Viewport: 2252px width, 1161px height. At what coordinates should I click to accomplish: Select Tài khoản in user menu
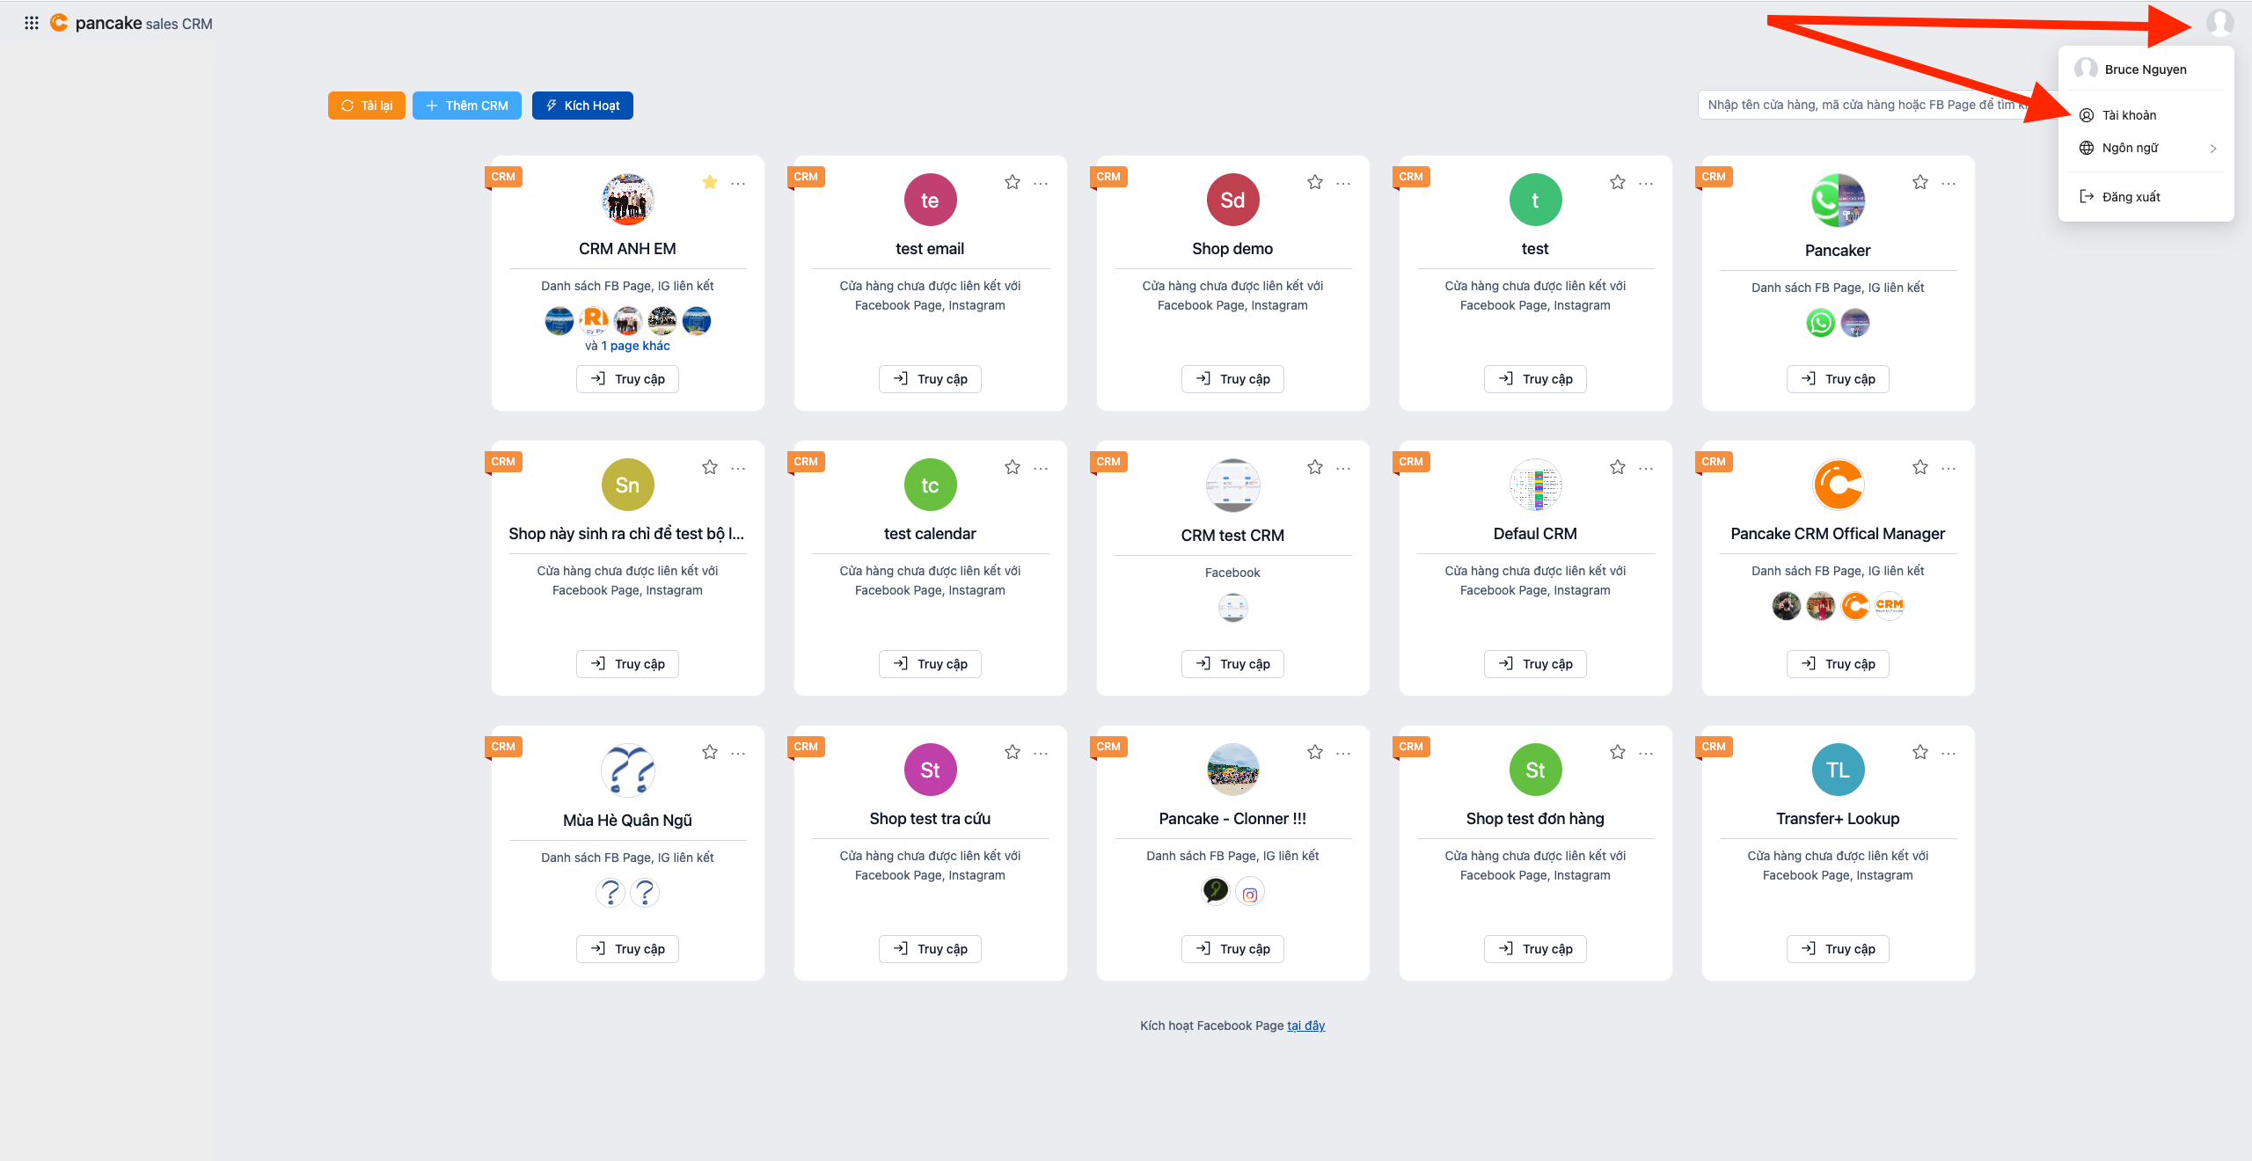point(2129,115)
